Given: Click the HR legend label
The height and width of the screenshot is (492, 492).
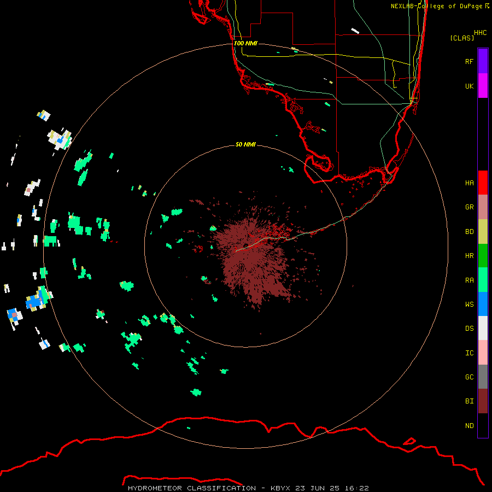Looking at the screenshot, I should point(469,256).
